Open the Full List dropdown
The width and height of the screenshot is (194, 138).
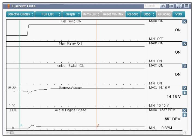[48, 14]
